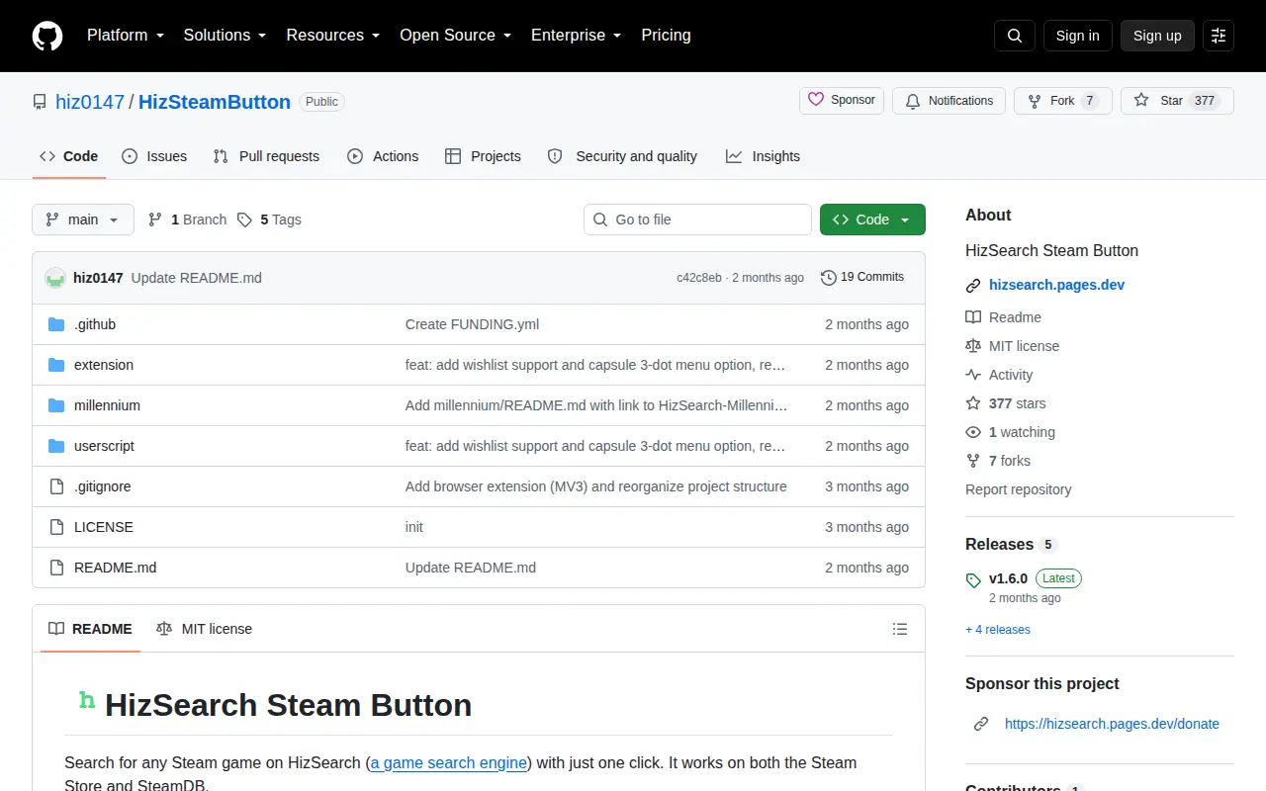Open the 19 Commits history
This screenshot has width=1266, height=791.
862,278
